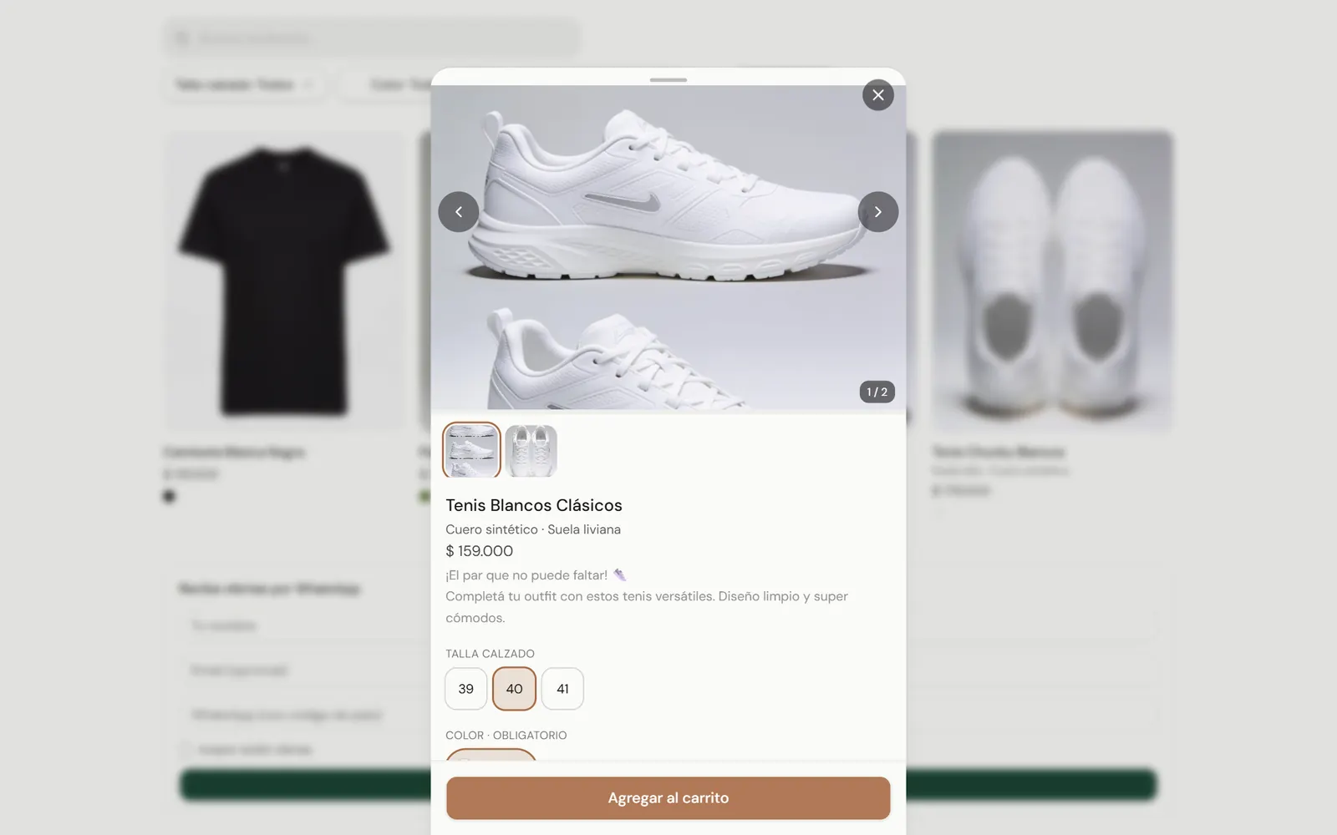
Task: Click the price $ 159.000
Action: 480,551
